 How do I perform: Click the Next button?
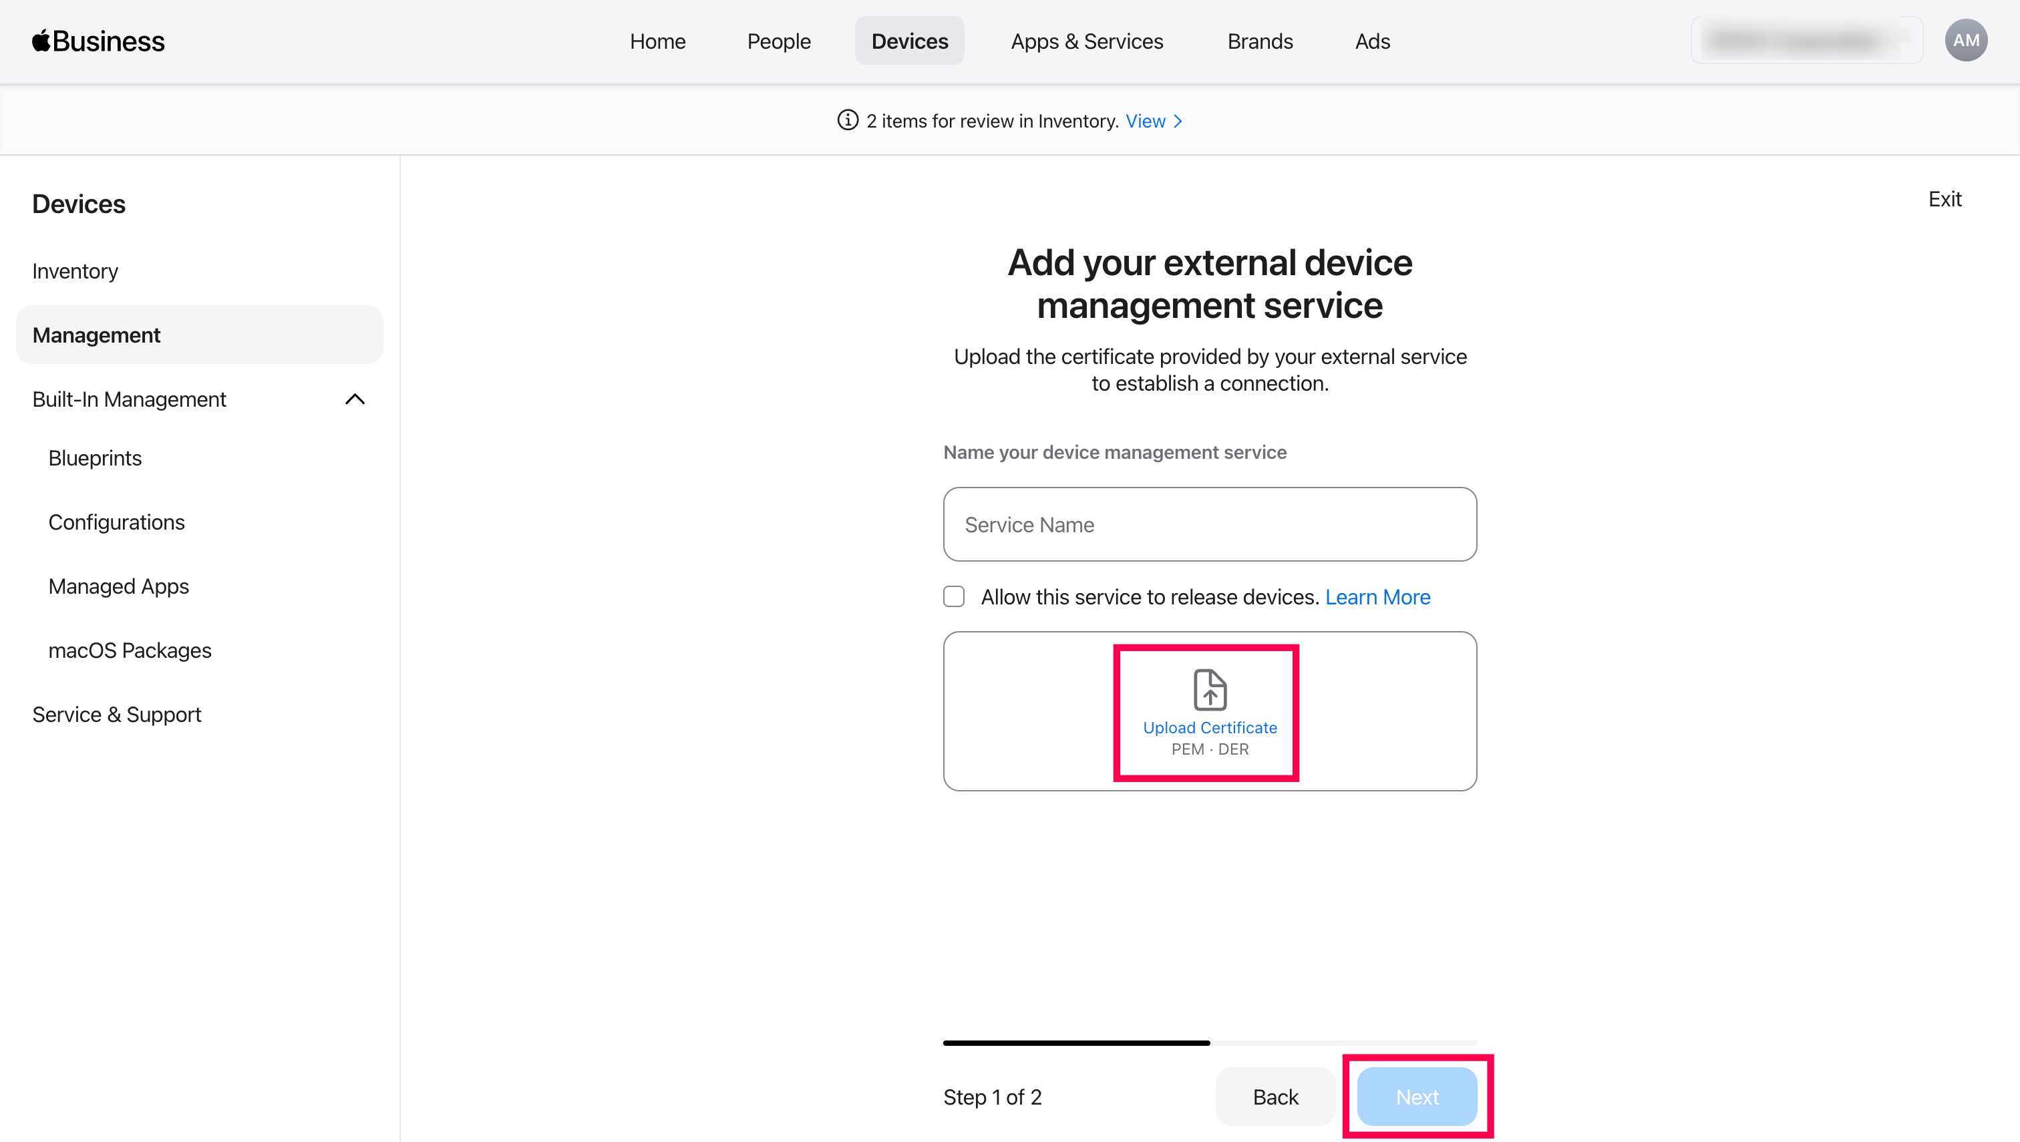point(1417,1097)
